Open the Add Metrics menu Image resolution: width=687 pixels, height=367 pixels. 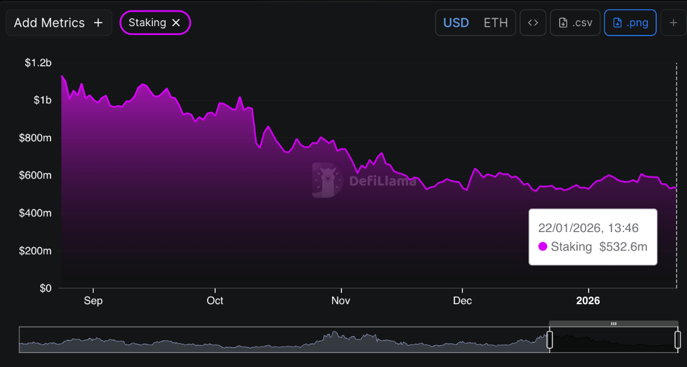[x=58, y=23]
